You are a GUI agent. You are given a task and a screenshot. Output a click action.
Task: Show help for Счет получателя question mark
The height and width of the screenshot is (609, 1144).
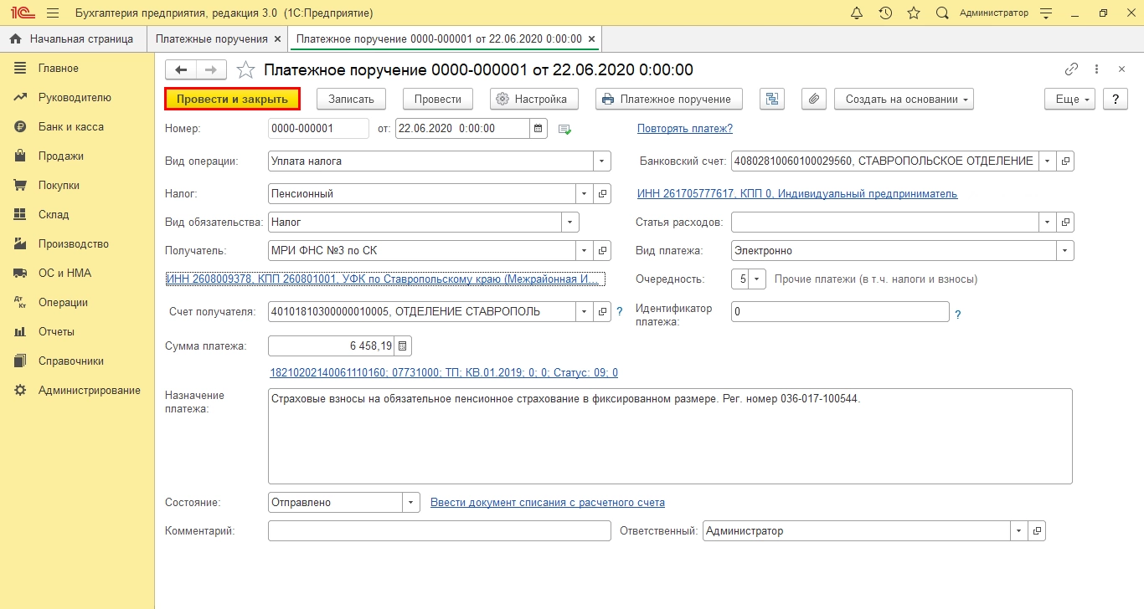click(x=621, y=312)
